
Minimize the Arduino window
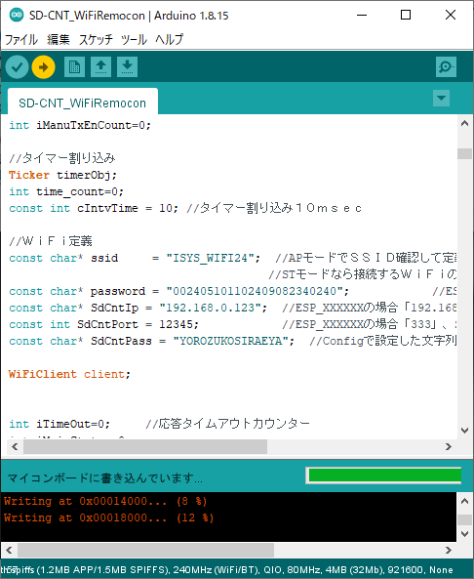[x=362, y=16]
